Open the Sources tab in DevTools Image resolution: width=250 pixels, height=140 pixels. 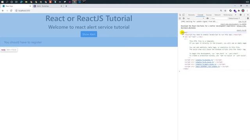coord(209,15)
